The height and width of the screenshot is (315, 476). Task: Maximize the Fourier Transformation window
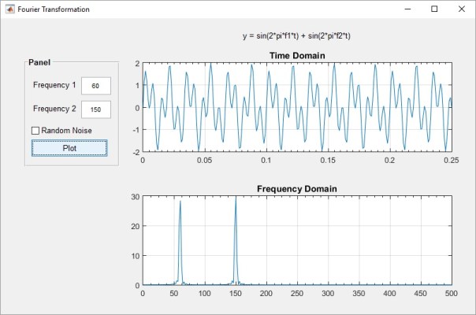point(434,9)
